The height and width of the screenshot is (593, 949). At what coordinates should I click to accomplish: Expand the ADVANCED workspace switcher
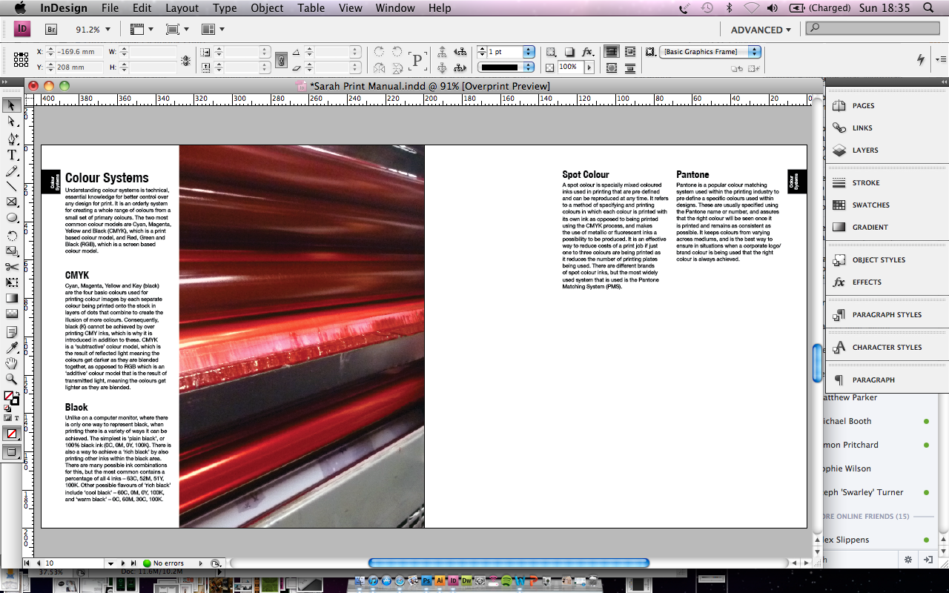point(761,30)
